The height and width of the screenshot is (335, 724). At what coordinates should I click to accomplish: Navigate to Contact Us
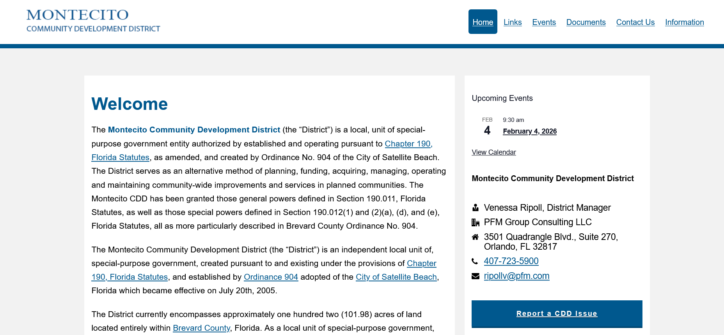(x=635, y=22)
